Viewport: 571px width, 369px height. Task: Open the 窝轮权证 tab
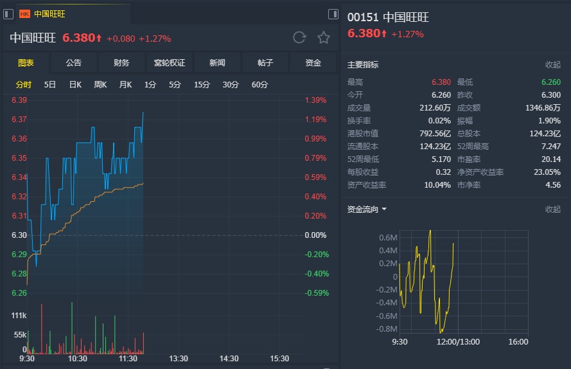click(170, 63)
